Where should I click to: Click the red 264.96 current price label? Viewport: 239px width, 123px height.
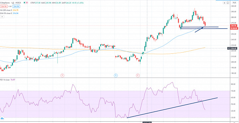coord(234,26)
